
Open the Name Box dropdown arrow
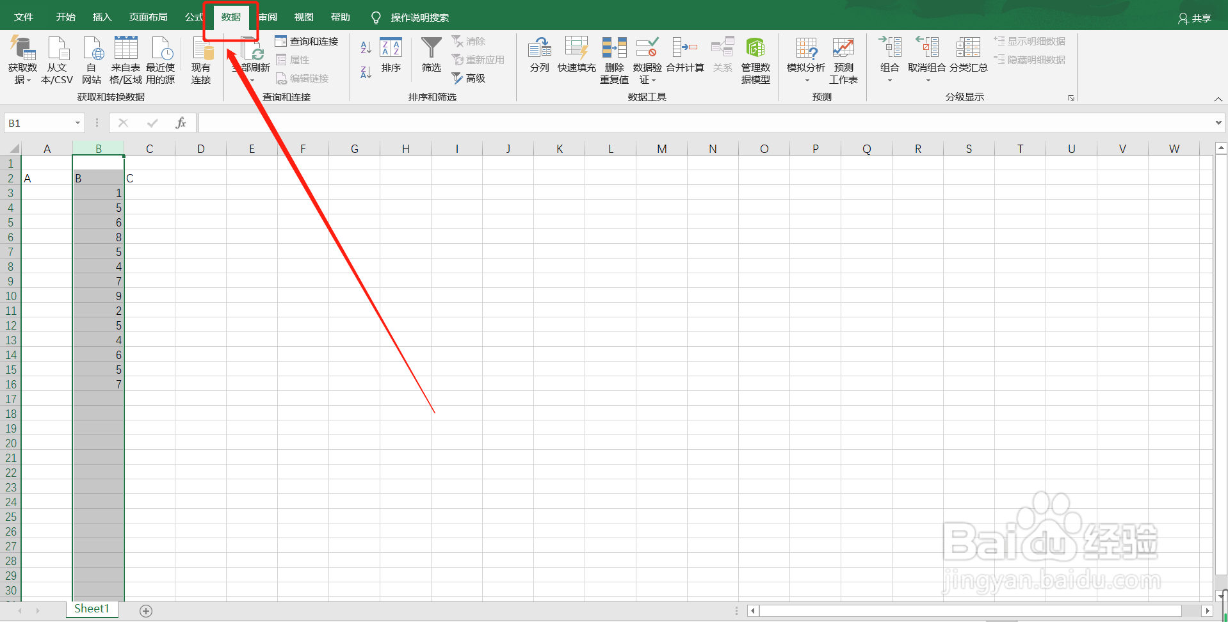[x=77, y=123]
